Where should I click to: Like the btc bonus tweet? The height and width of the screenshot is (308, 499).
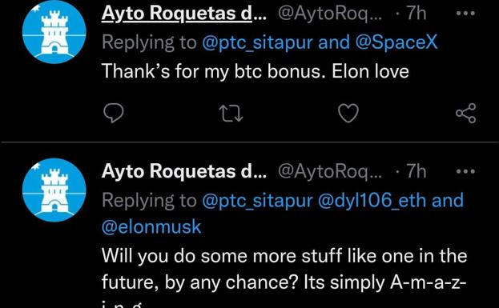(348, 113)
